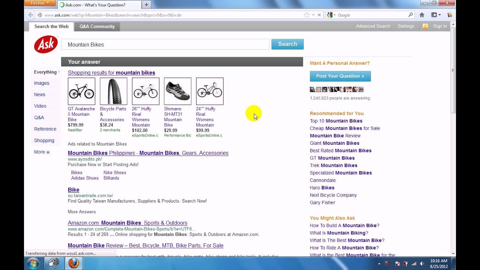
Task: Open Shopping results for mountain bikes link
Action: (111, 73)
